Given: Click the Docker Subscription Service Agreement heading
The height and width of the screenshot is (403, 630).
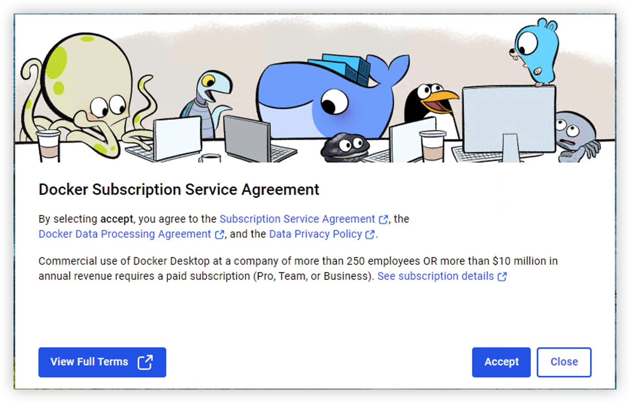Looking at the screenshot, I should [x=179, y=189].
